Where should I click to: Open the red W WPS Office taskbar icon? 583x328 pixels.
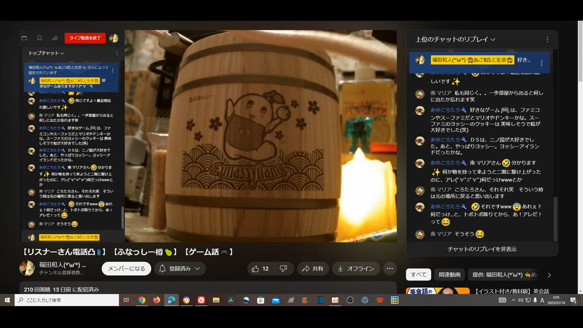pyautogui.click(x=380, y=300)
